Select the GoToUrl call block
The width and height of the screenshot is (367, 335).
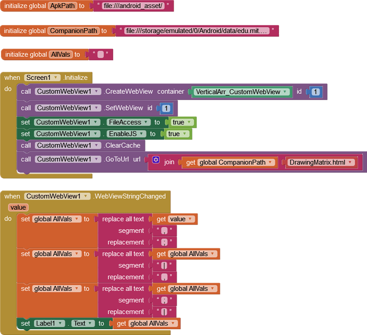pos(122,159)
